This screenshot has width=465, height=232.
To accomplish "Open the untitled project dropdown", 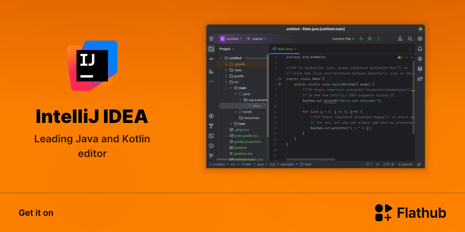I will coord(231,39).
